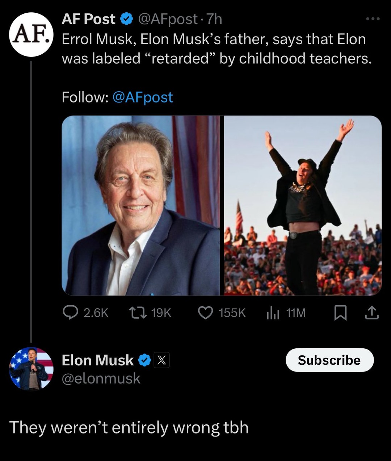
Task: Open AF Post's profile picture
Action: click(31, 35)
